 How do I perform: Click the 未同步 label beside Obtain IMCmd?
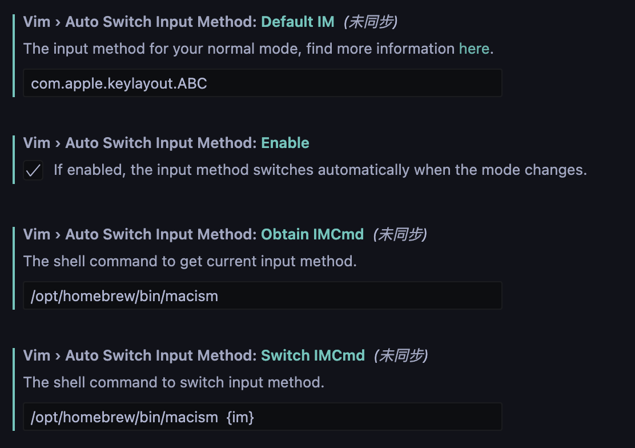click(x=400, y=234)
